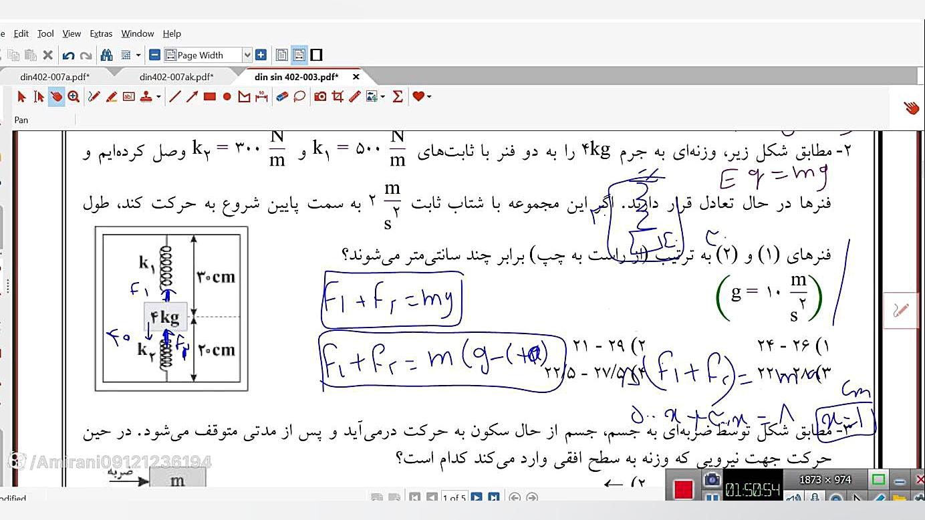Screen dimensions: 925x520
Task: Select the Arrow drawing tool
Action: (192, 97)
